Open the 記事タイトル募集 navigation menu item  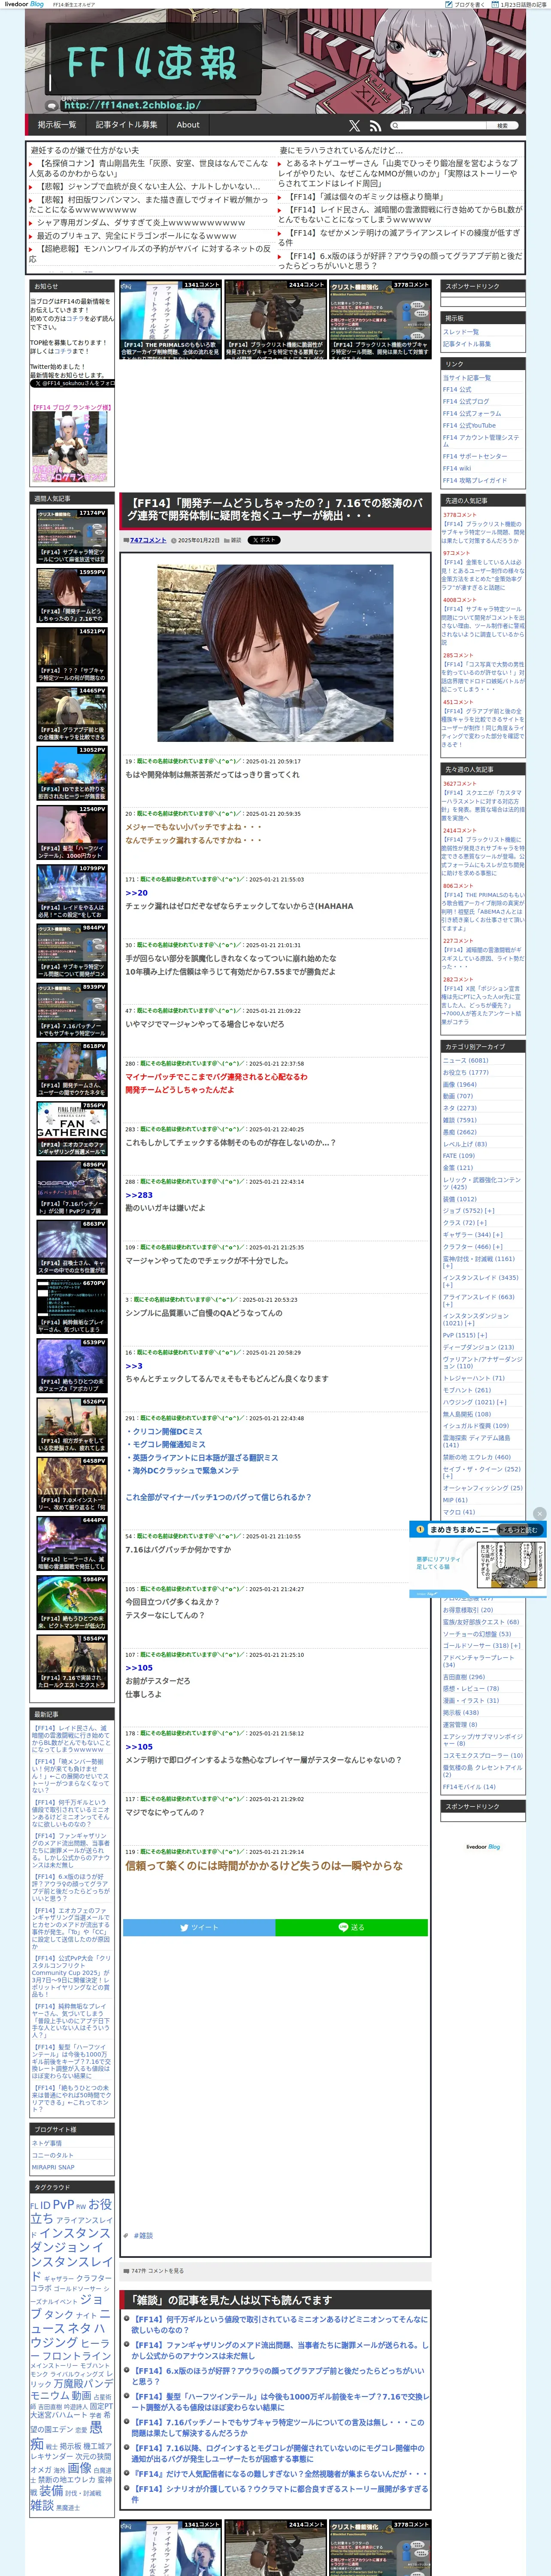pos(126,125)
